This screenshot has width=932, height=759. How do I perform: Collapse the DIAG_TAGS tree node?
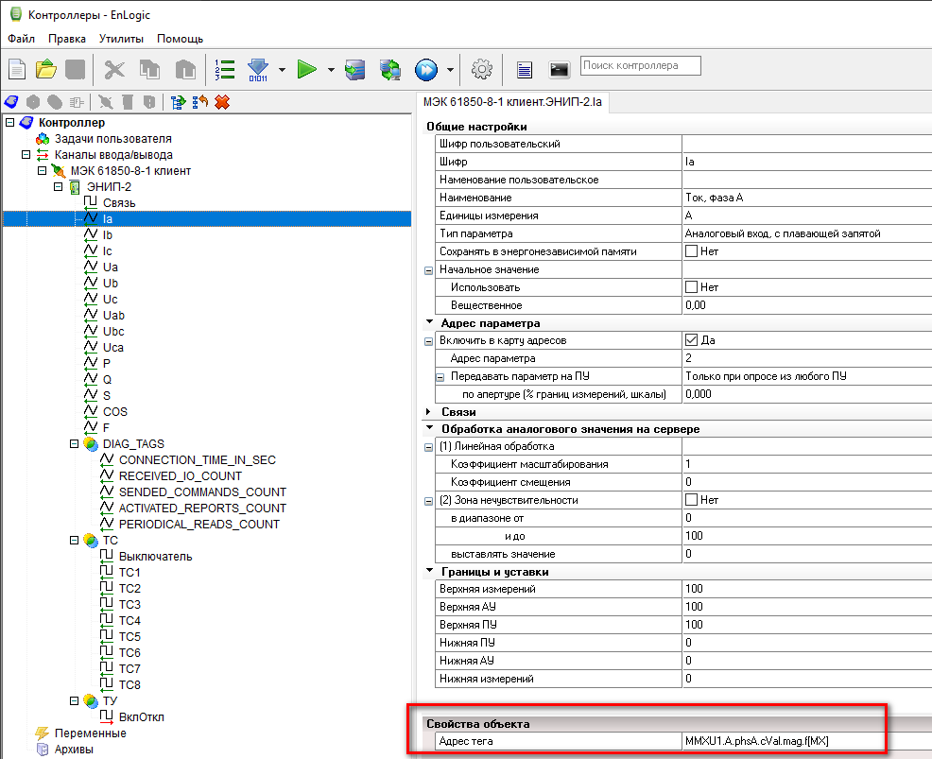(74, 443)
